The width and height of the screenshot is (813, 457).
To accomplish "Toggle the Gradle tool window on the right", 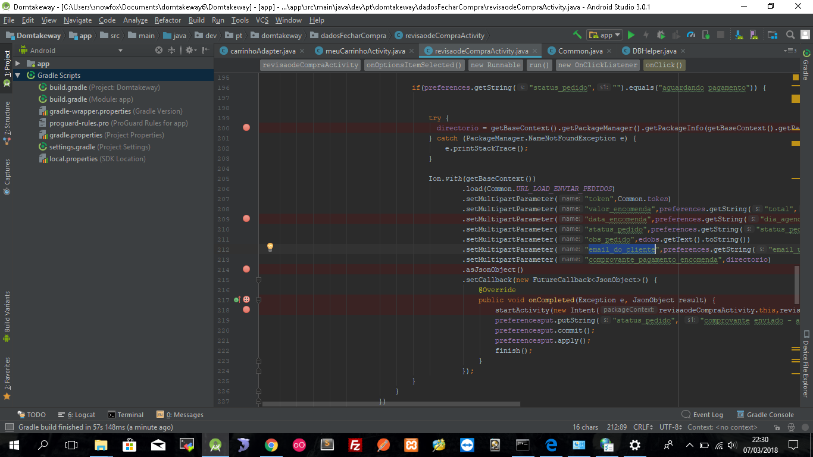I will [x=806, y=65].
